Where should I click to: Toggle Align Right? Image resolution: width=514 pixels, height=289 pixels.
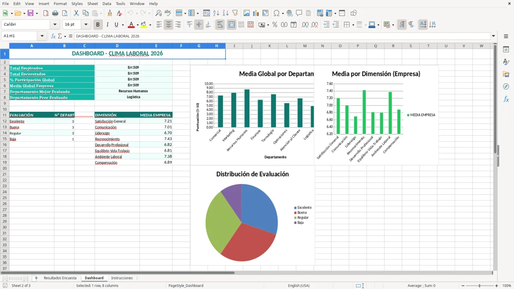[178, 25]
